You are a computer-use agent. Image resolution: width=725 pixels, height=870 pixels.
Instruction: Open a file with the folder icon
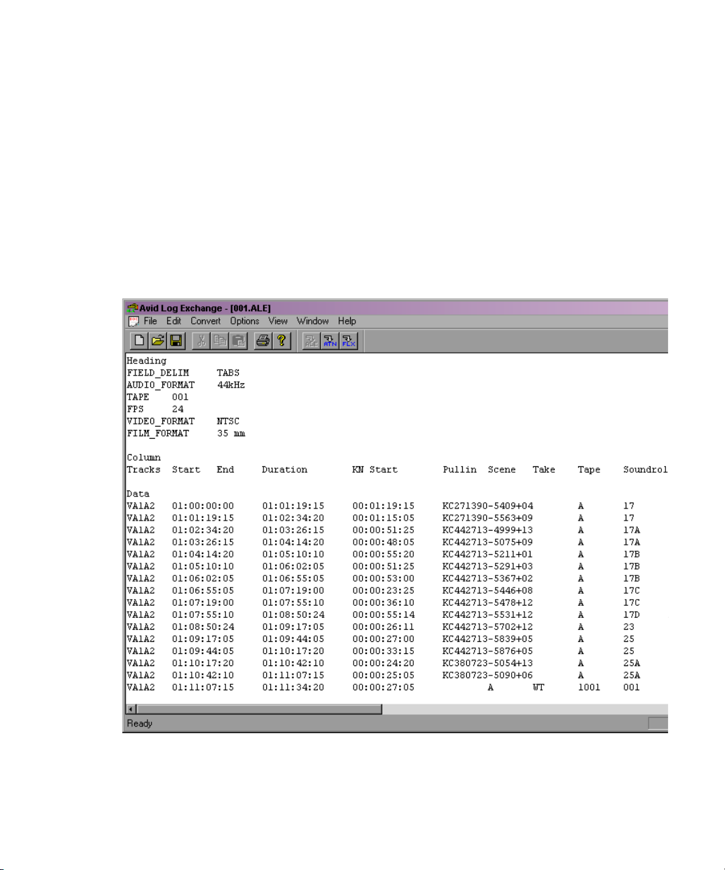tap(158, 341)
